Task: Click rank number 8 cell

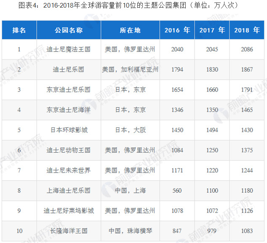Action: tap(19, 191)
